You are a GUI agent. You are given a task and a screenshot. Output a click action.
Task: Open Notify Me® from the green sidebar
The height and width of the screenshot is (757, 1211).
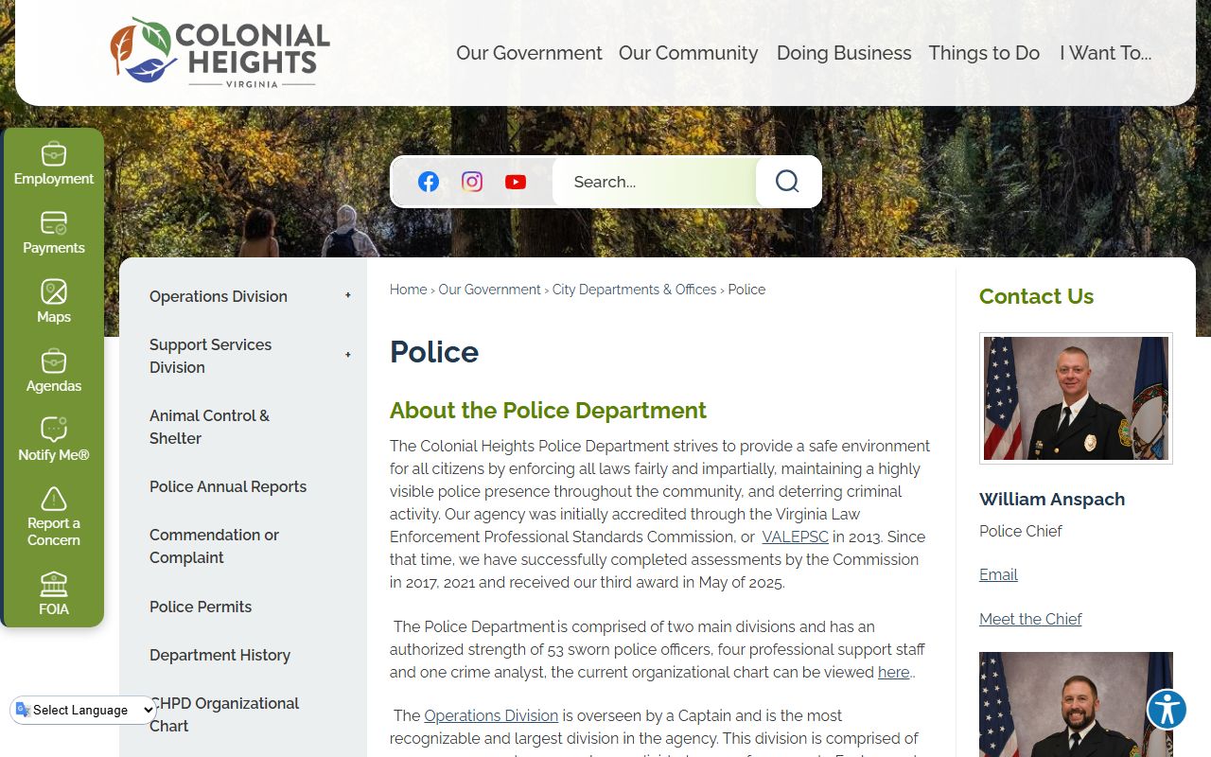[x=54, y=440]
